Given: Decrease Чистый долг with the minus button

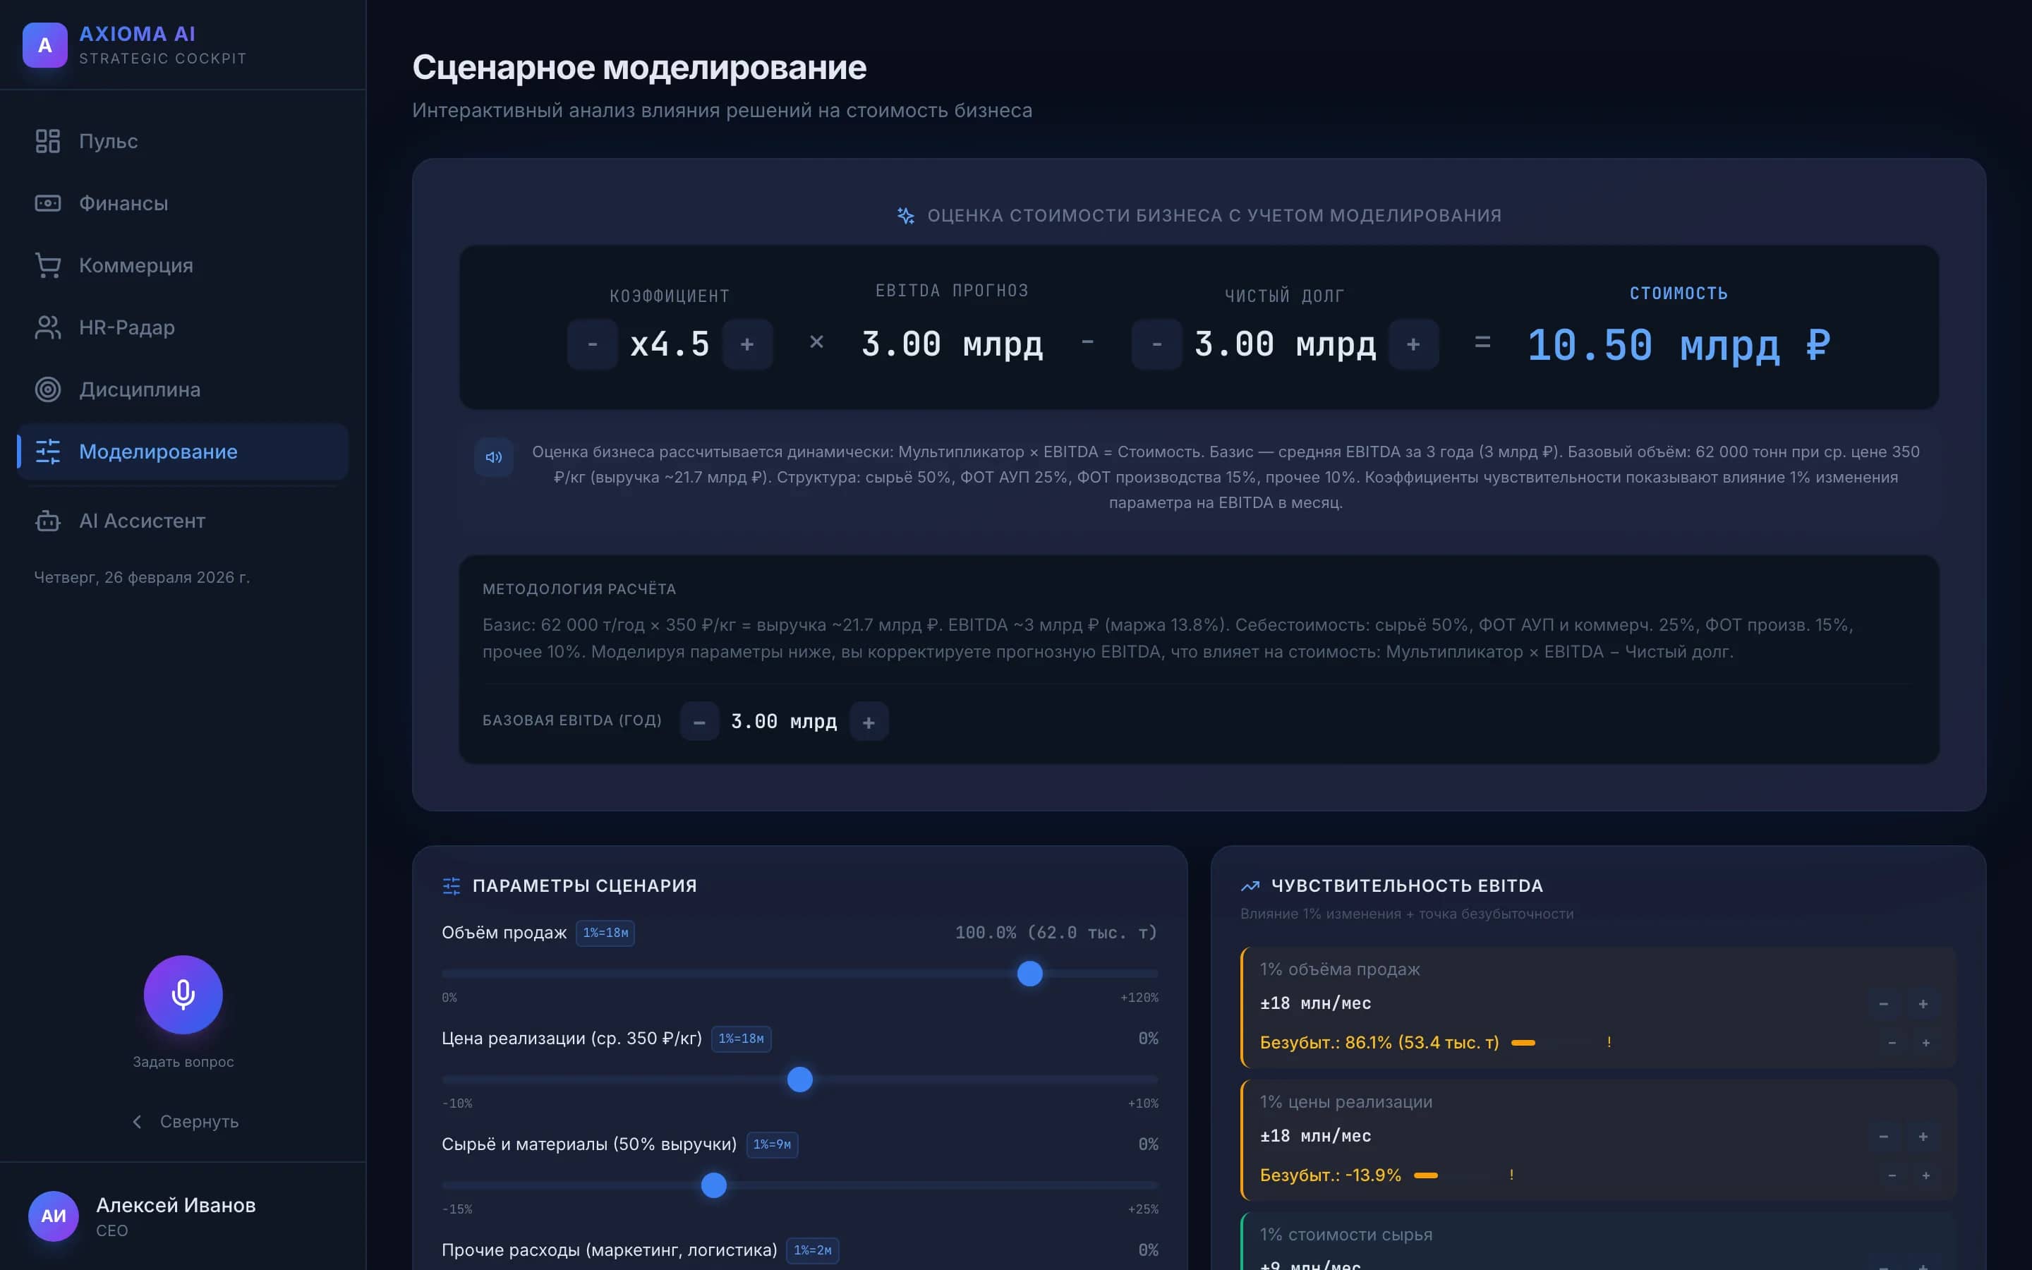Looking at the screenshot, I should coord(1156,344).
